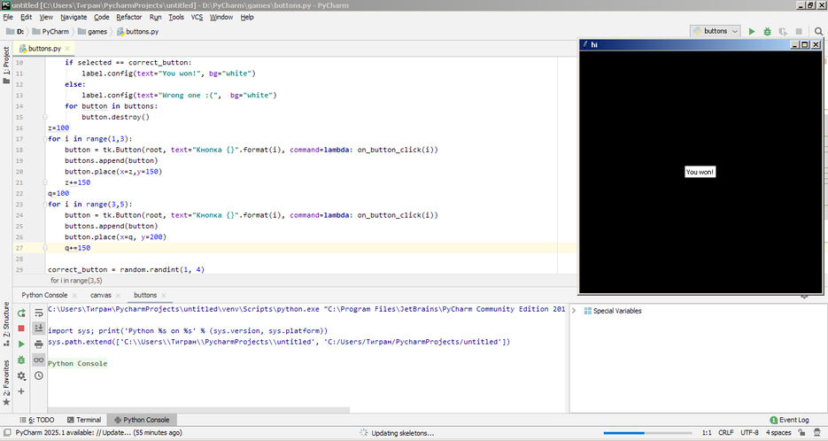Rerun the Python console with the green rerun icon

(x=21, y=313)
